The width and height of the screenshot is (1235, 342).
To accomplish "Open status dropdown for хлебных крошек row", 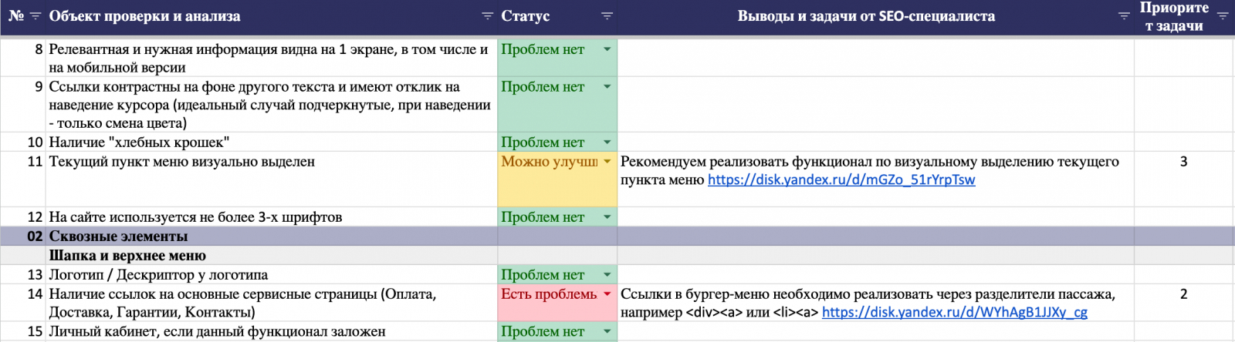I will [x=607, y=142].
